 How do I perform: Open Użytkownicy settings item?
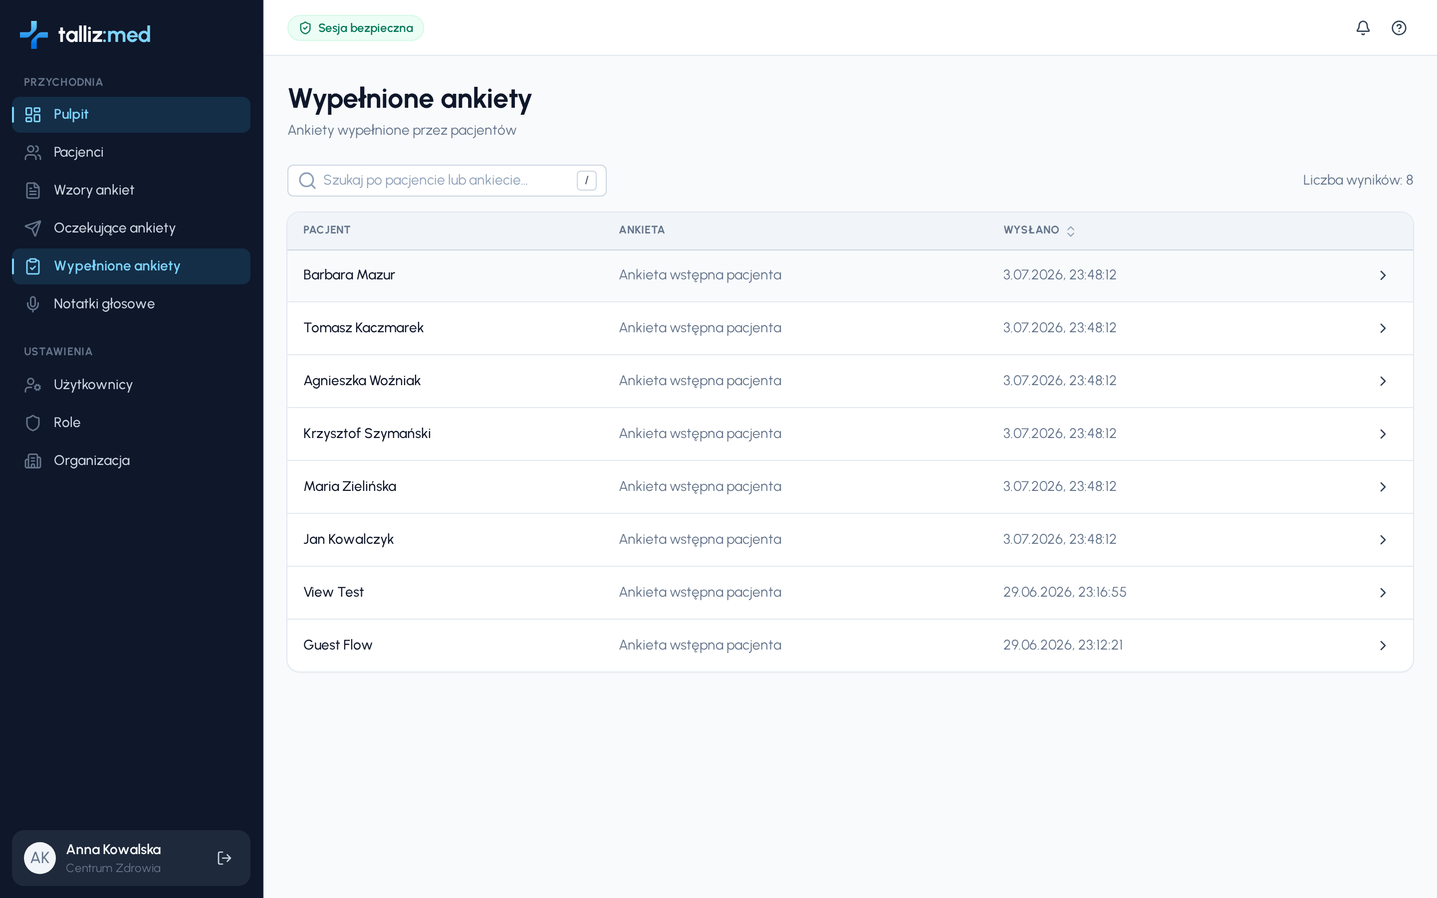pos(131,385)
